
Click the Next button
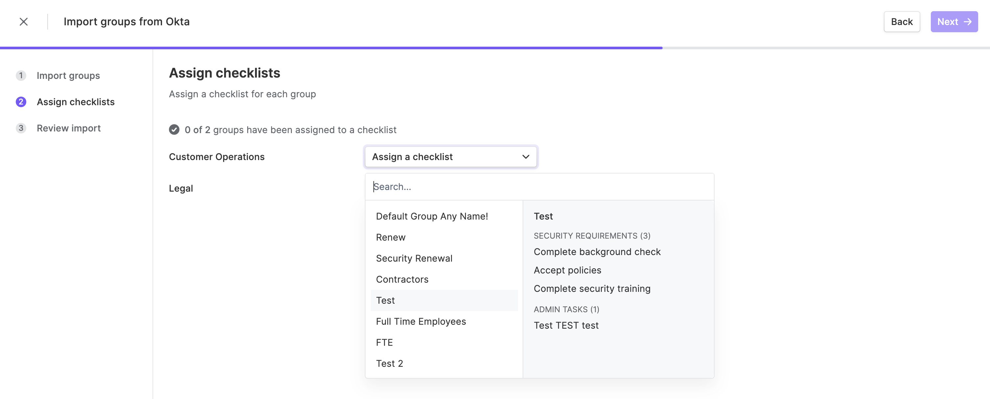click(x=954, y=21)
